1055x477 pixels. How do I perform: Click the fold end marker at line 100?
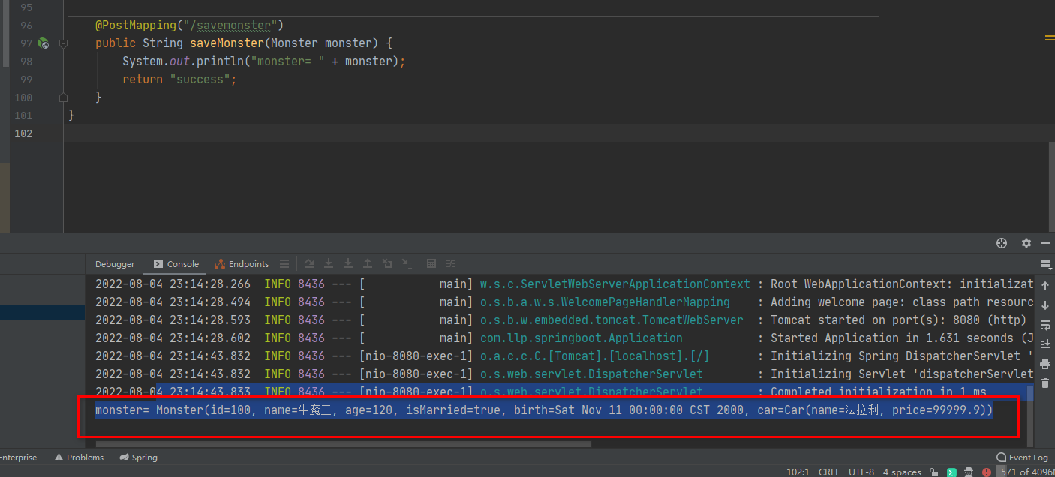pyautogui.click(x=63, y=97)
